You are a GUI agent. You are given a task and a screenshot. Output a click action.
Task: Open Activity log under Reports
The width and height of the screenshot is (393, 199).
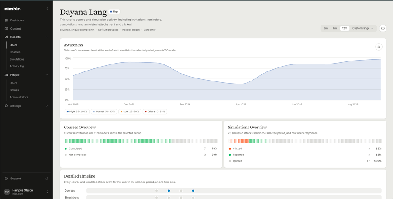(x=17, y=66)
